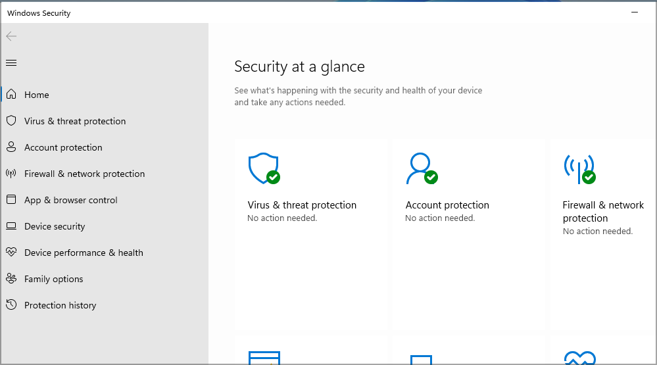Click the green checkmark badge on Account protection

click(431, 178)
